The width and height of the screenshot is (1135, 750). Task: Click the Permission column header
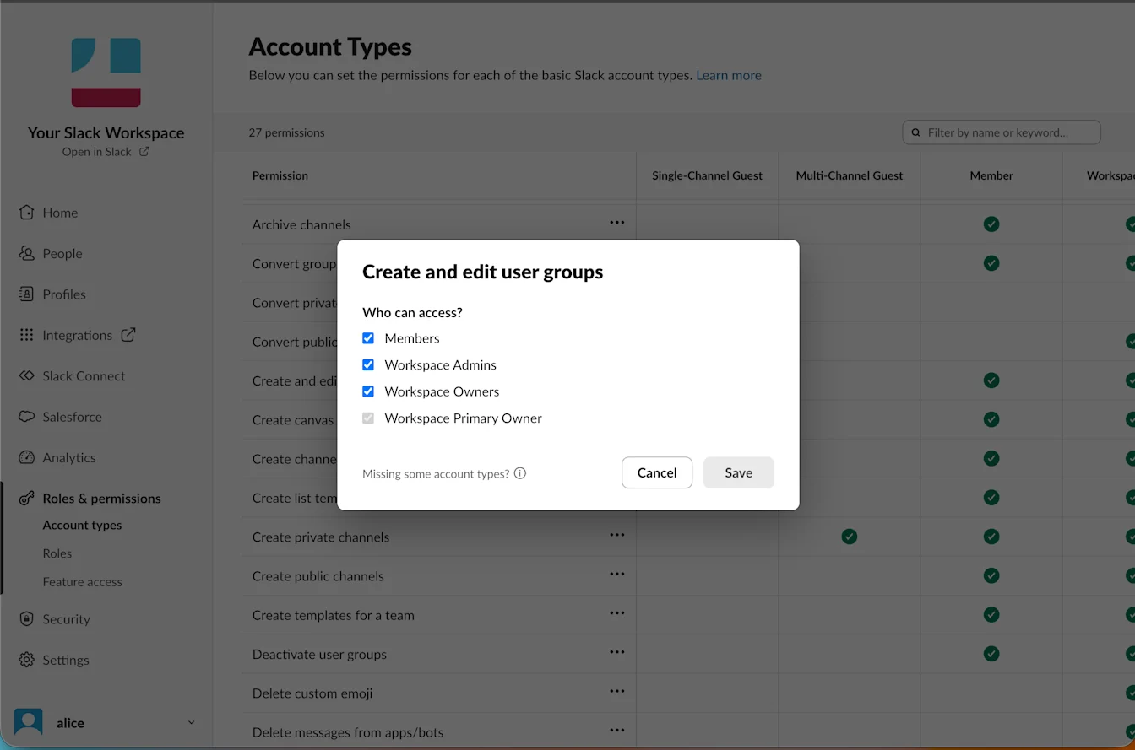pos(280,175)
